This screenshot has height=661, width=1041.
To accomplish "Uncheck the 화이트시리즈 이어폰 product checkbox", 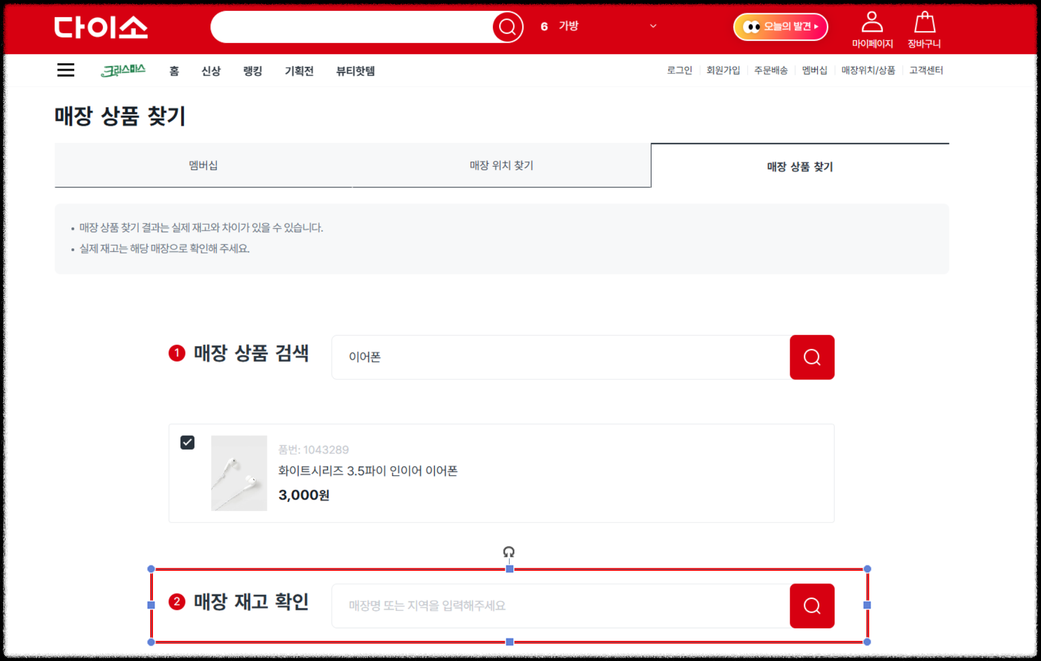I will point(187,442).
